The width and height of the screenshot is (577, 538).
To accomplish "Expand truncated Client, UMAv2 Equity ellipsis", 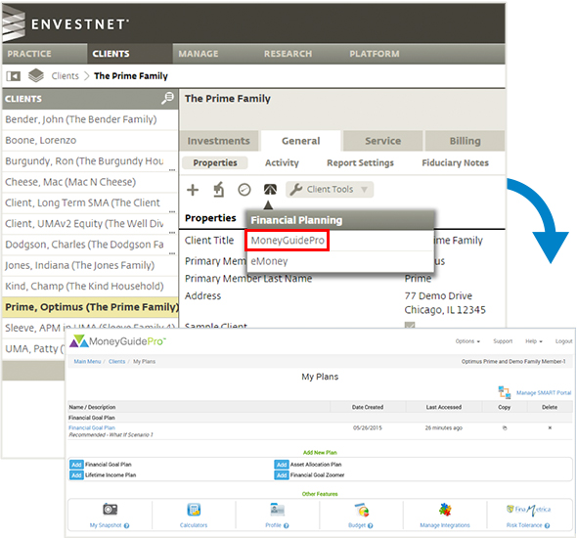I will (172, 233).
